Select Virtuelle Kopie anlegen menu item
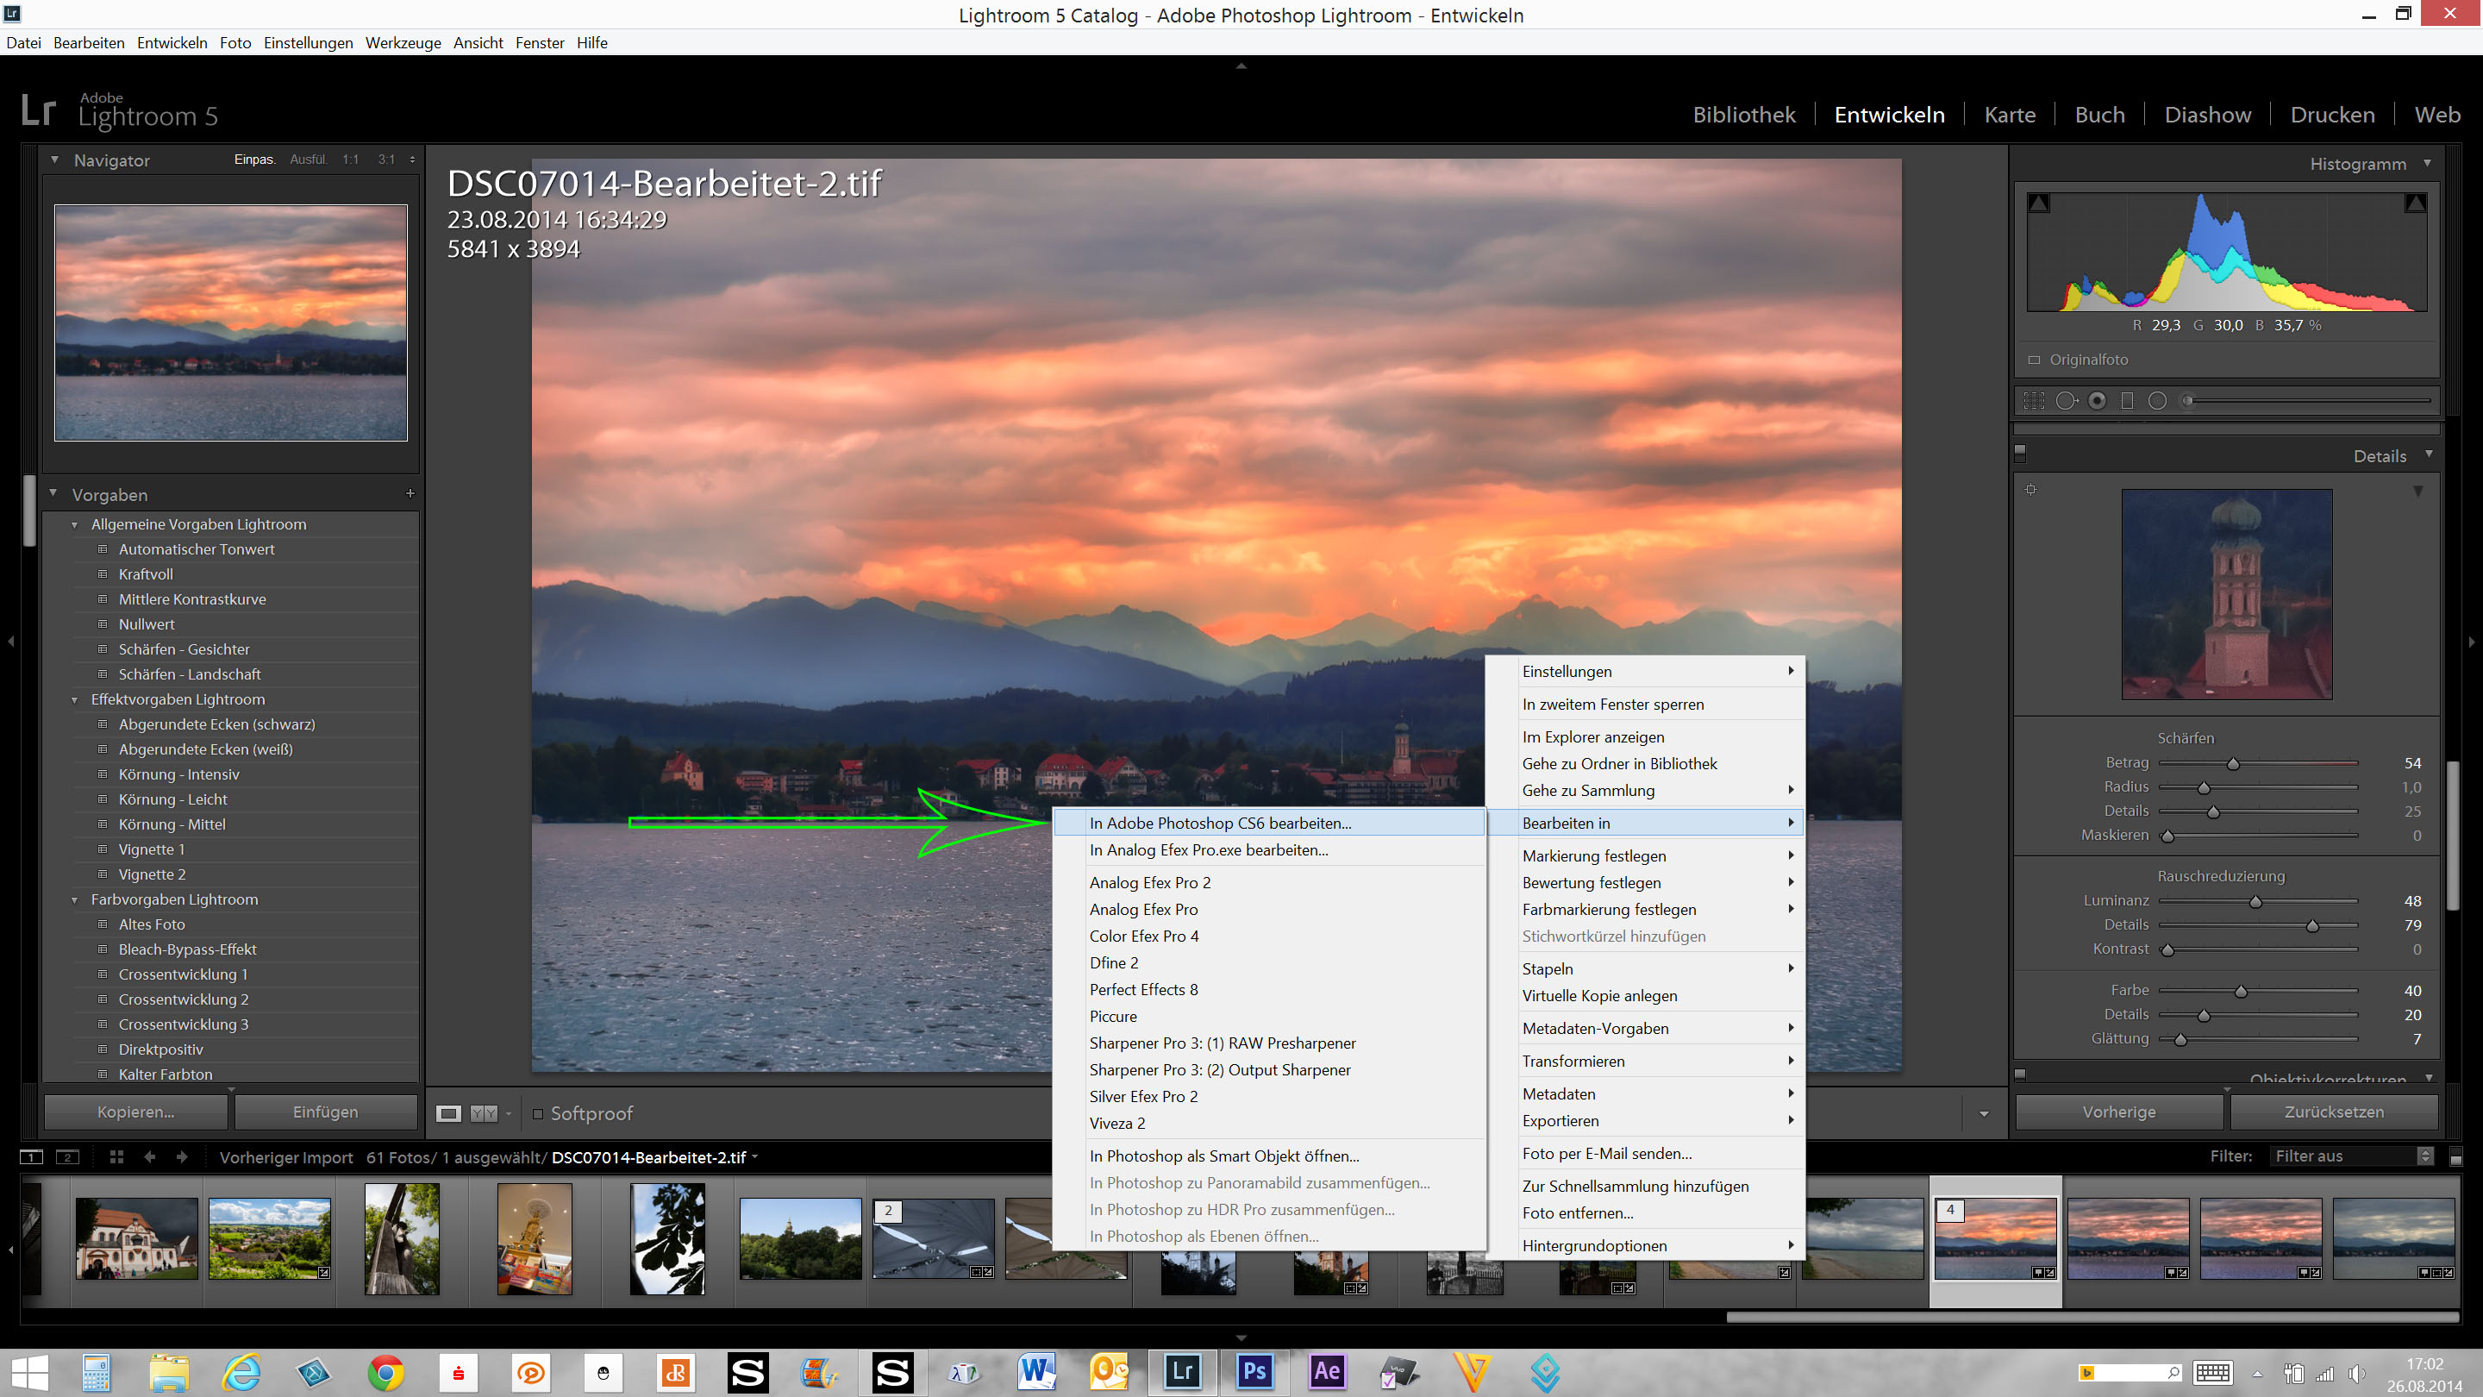This screenshot has height=1397, width=2483. (x=1647, y=995)
